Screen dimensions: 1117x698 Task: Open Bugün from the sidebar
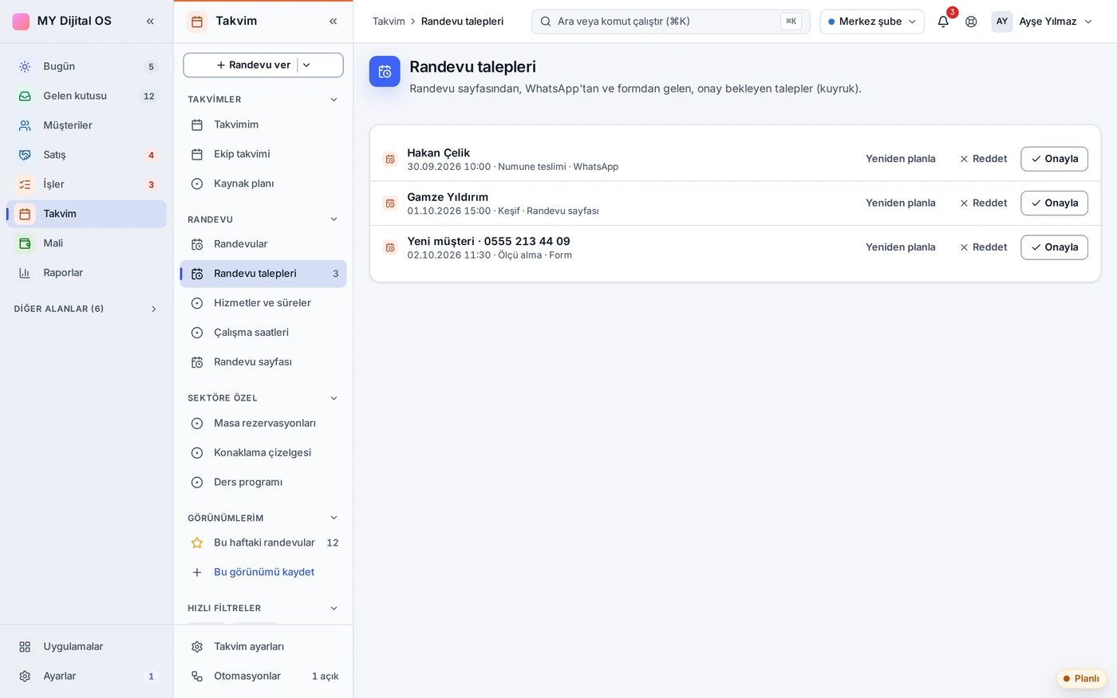click(86, 66)
